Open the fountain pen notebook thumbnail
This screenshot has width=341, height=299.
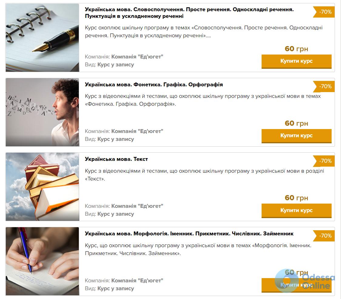tap(42, 38)
